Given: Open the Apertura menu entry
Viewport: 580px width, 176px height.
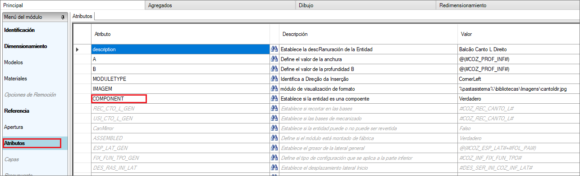Looking at the screenshot, I should coord(14,127).
